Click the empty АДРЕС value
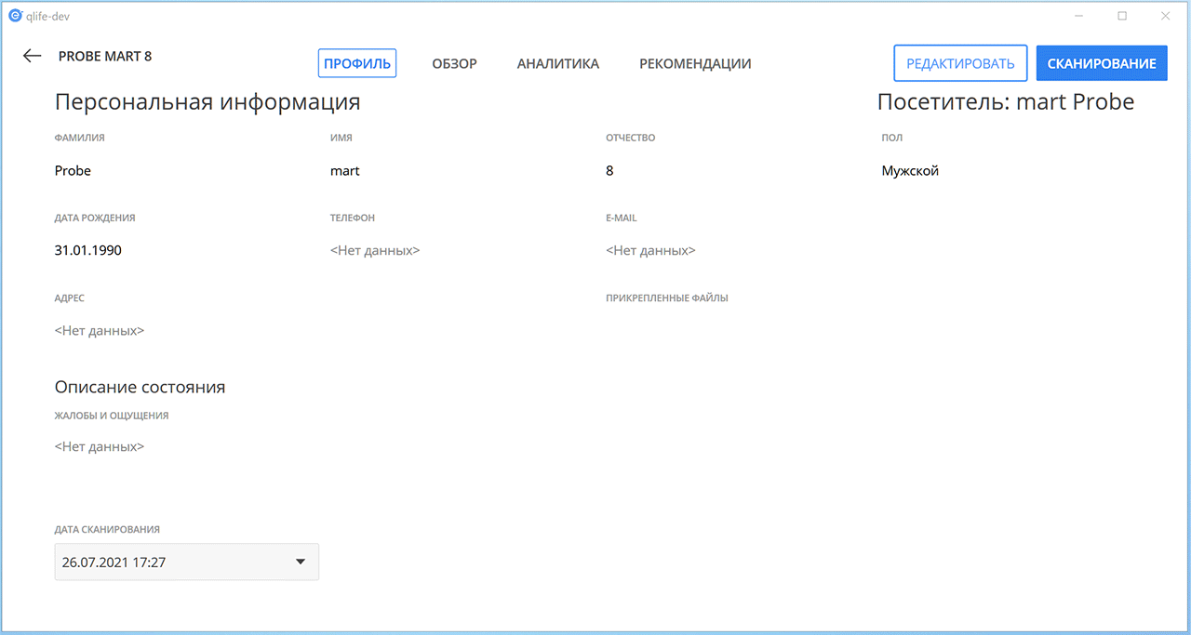Screen dimensions: 1191x635 click(100, 331)
